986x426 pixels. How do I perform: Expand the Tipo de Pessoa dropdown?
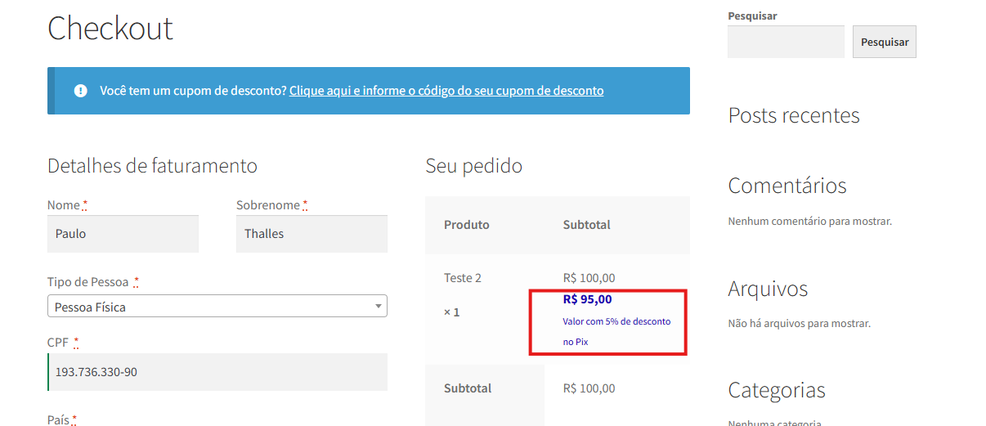click(x=217, y=307)
